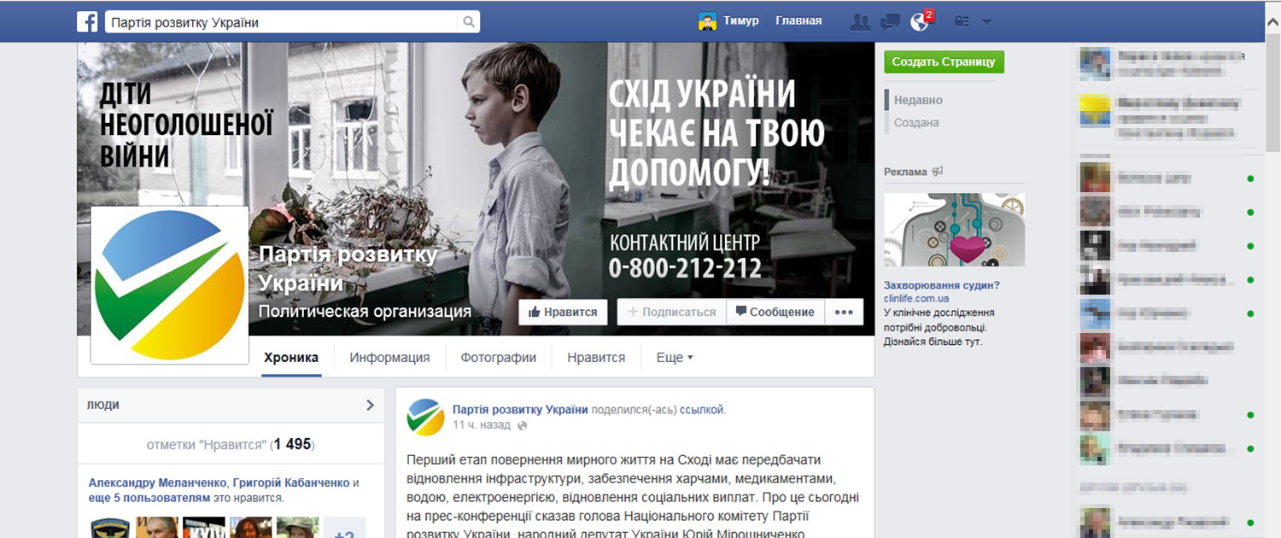Click the three-dots more actions button

point(844,312)
